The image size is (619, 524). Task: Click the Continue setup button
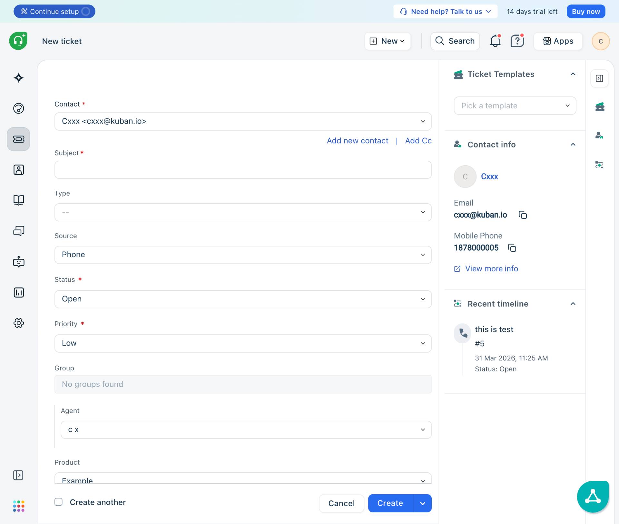54,12
